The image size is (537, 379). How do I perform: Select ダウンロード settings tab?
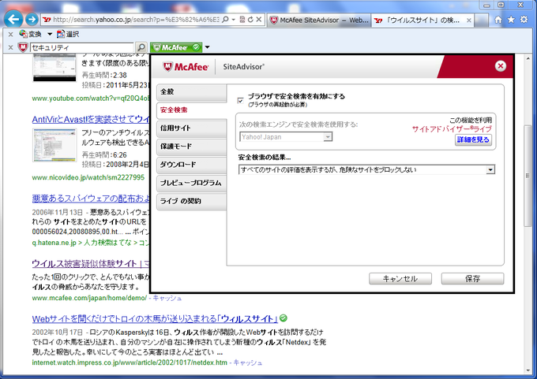pyautogui.click(x=191, y=165)
